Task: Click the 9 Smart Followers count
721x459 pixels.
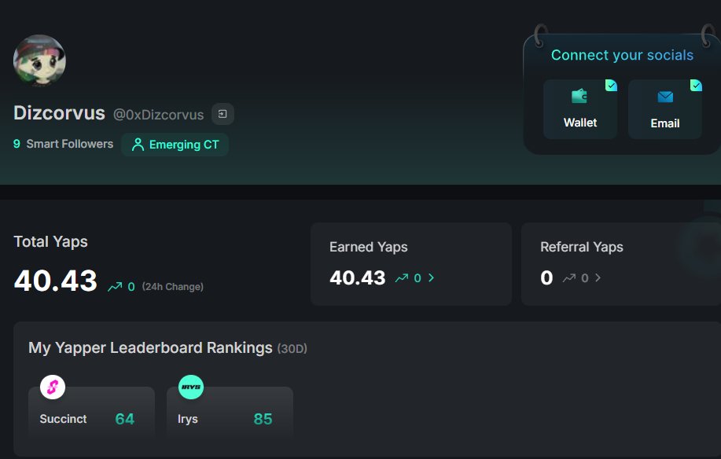Action: (63, 144)
